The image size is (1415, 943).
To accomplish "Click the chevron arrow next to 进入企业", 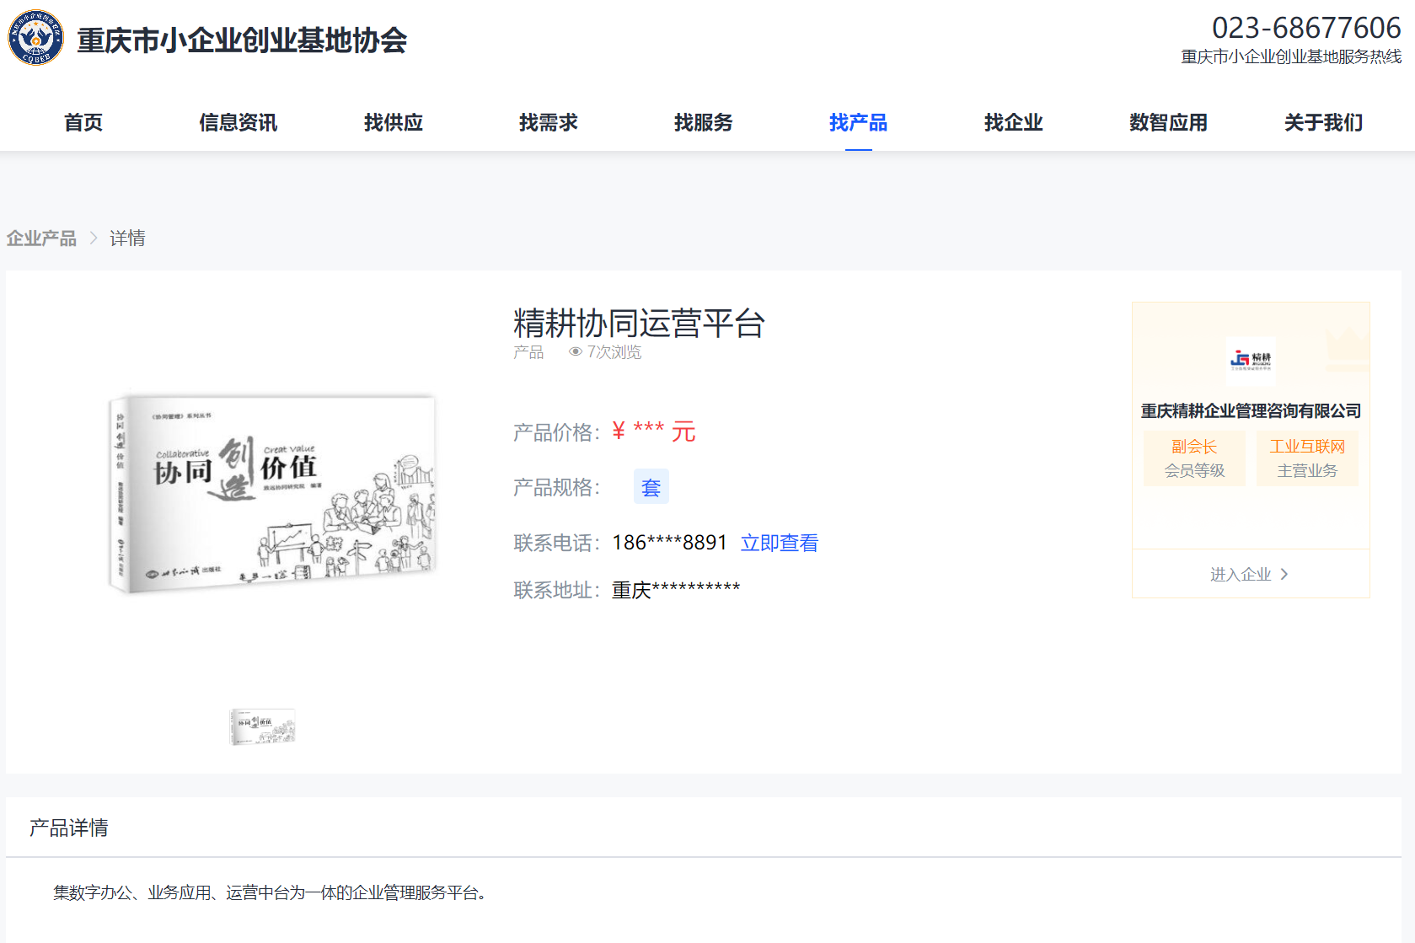I will pyautogui.click(x=1284, y=574).
